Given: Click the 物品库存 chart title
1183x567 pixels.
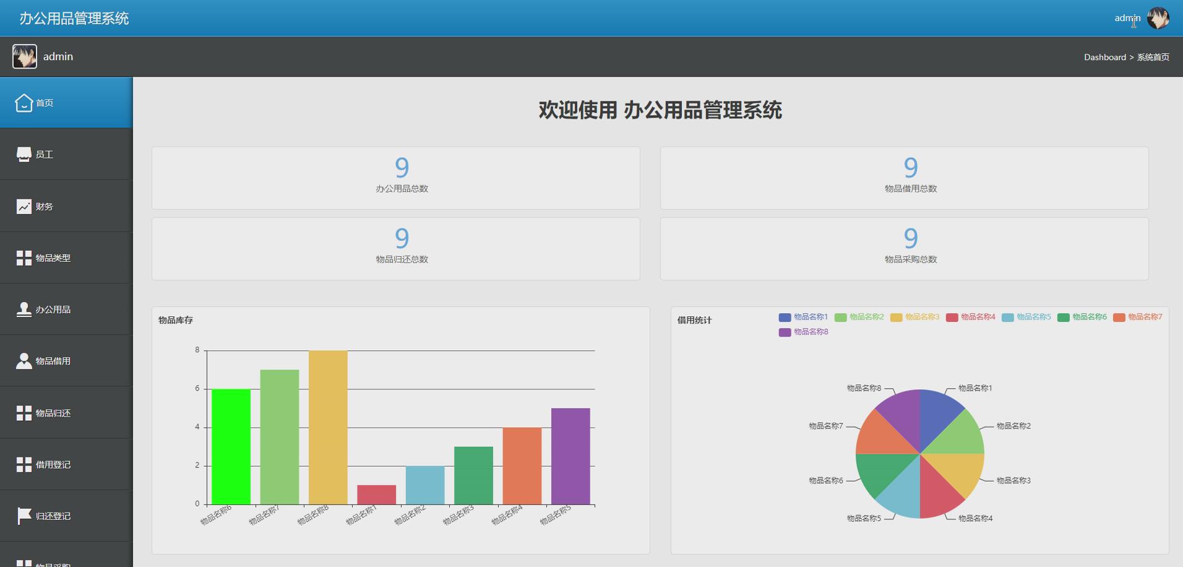Looking at the screenshot, I should pyautogui.click(x=176, y=320).
